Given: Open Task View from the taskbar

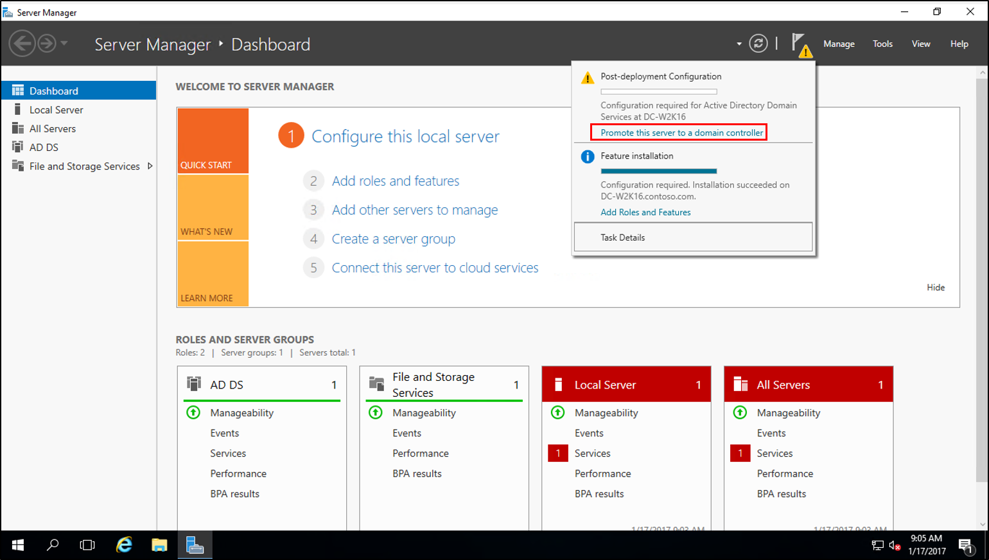Looking at the screenshot, I should pos(87,545).
